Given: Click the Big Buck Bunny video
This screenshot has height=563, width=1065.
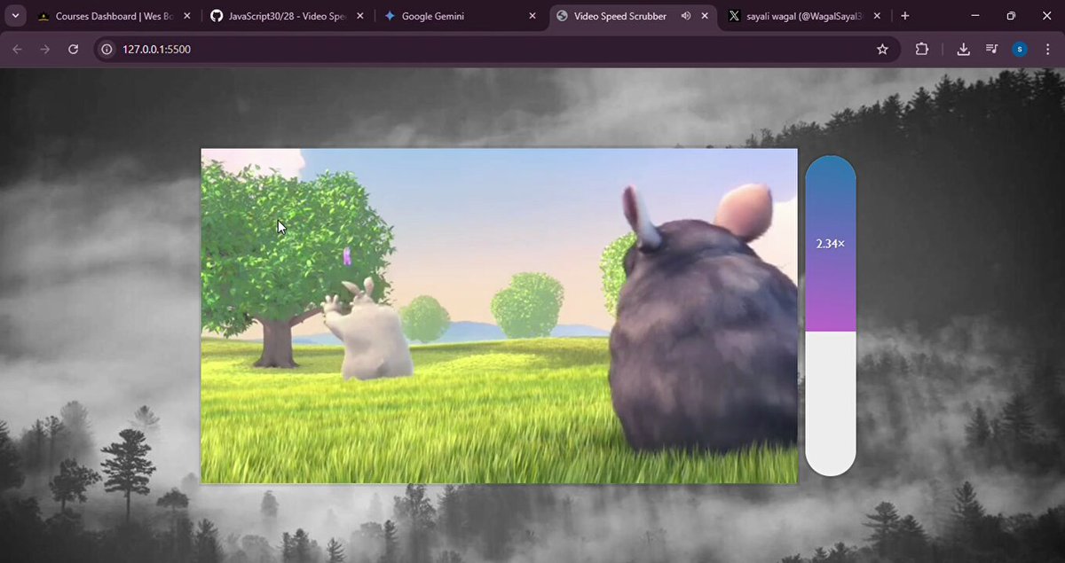Looking at the screenshot, I should (x=499, y=316).
